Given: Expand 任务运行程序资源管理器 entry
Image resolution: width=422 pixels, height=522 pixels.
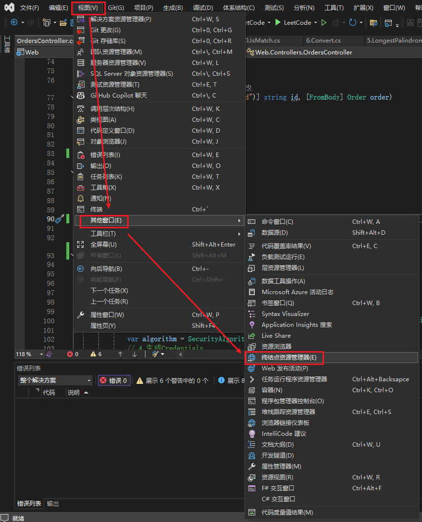Looking at the screenshot, I should 331,379.
